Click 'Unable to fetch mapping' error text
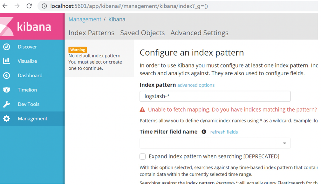This screenshot has width=321, height=185. [233, 110]
